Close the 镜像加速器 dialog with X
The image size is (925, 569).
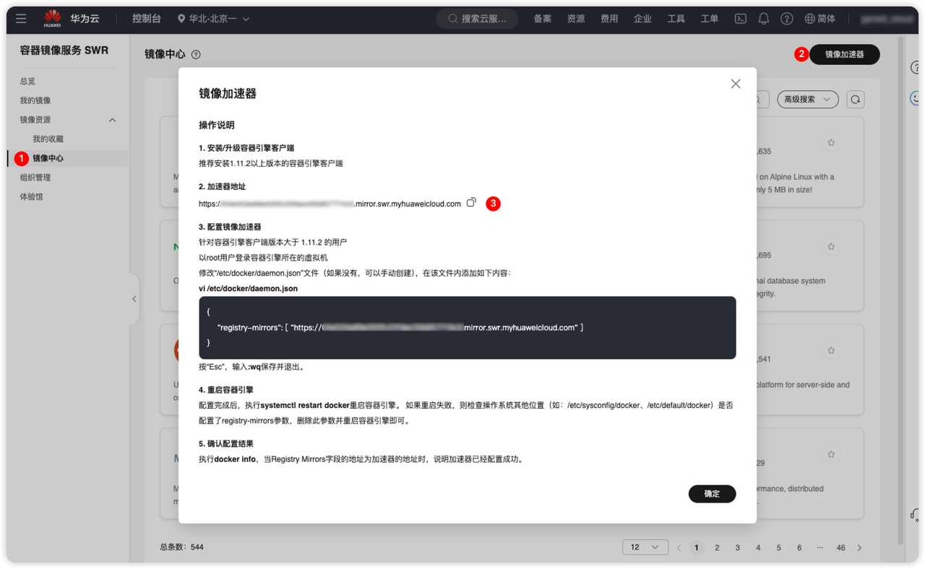[736, 84]
